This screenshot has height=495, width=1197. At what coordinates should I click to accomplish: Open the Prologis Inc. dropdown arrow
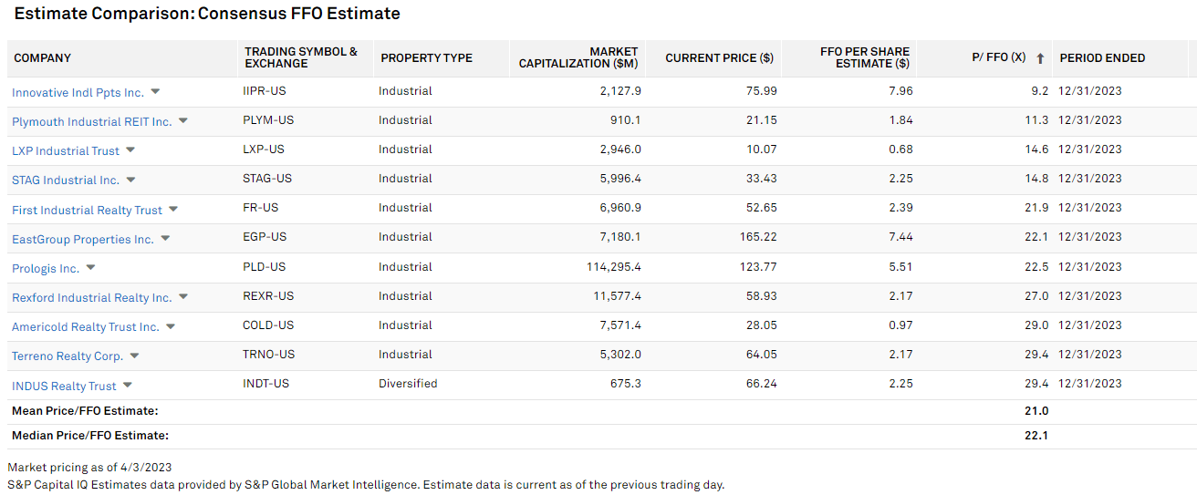tap(90, 268)
